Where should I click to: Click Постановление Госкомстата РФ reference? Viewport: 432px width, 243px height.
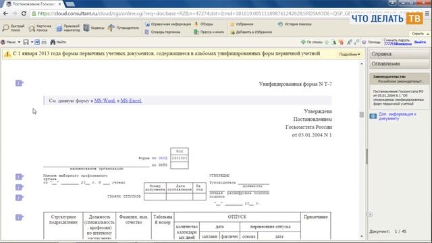398,97
